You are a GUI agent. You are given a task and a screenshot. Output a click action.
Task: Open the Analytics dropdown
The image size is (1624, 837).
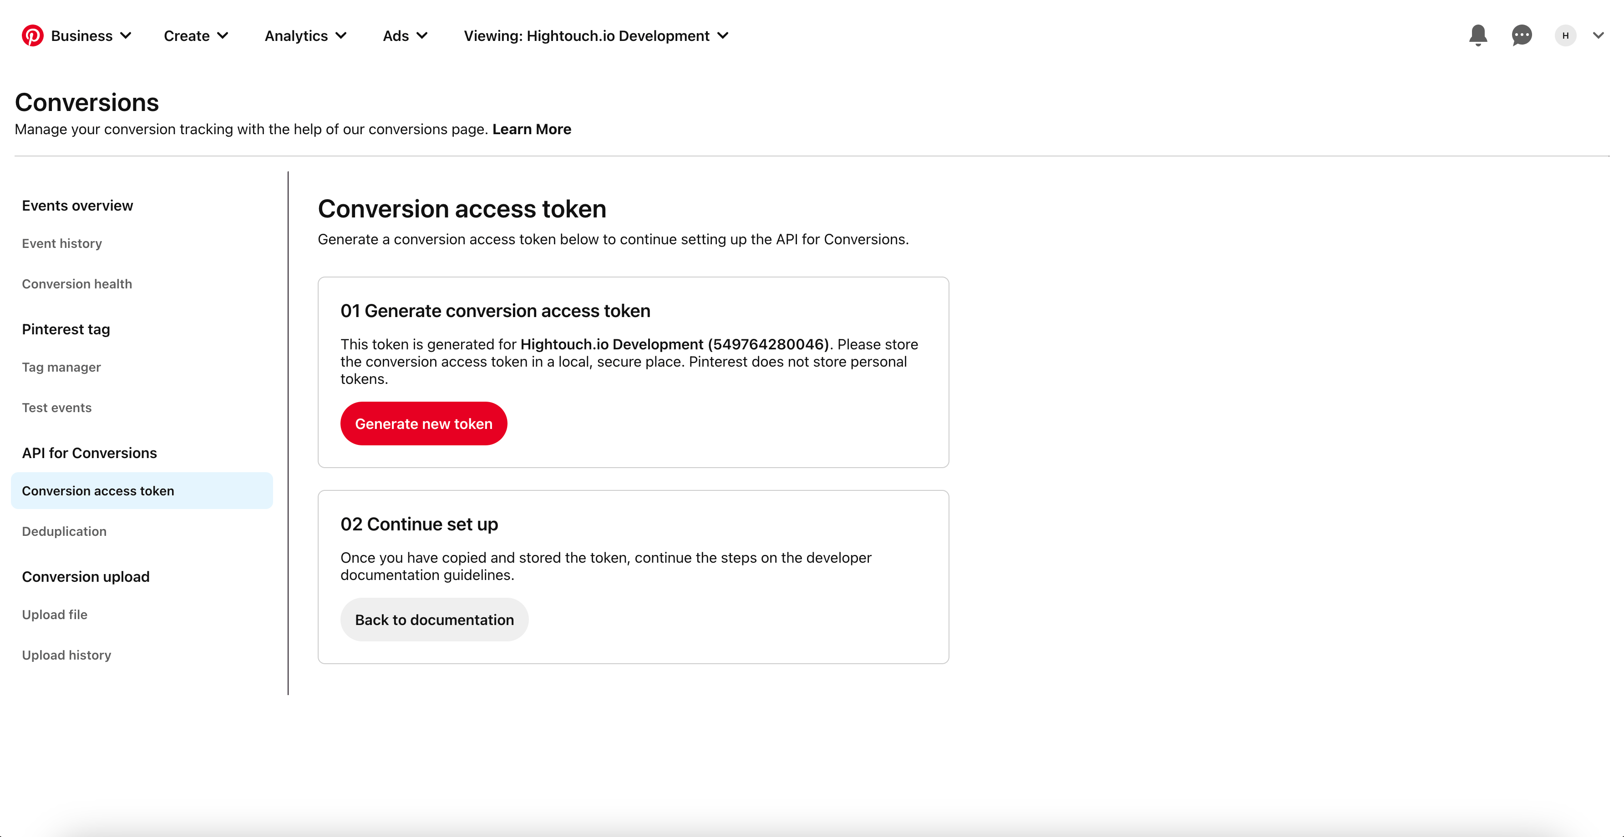click(x=306, y=36)
